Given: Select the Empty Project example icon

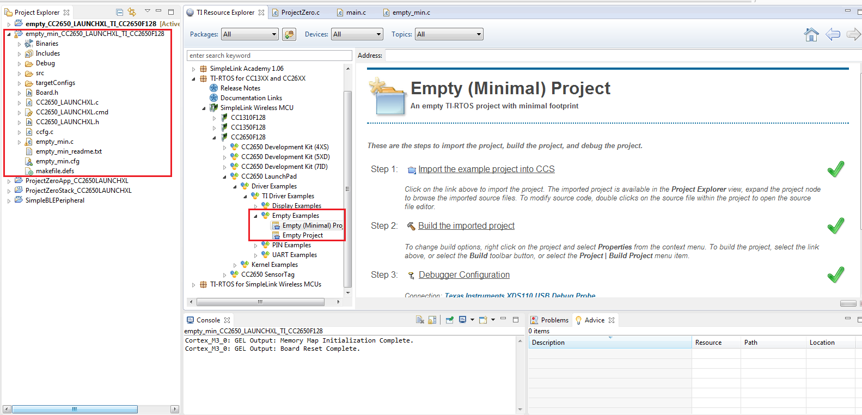Looking at the screenshot, I should 276,235.
